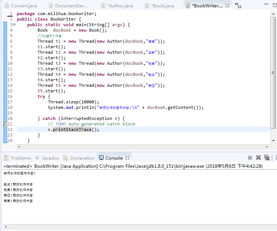
Task: Click the catch InterruptedException line
Action: (81, 118)
